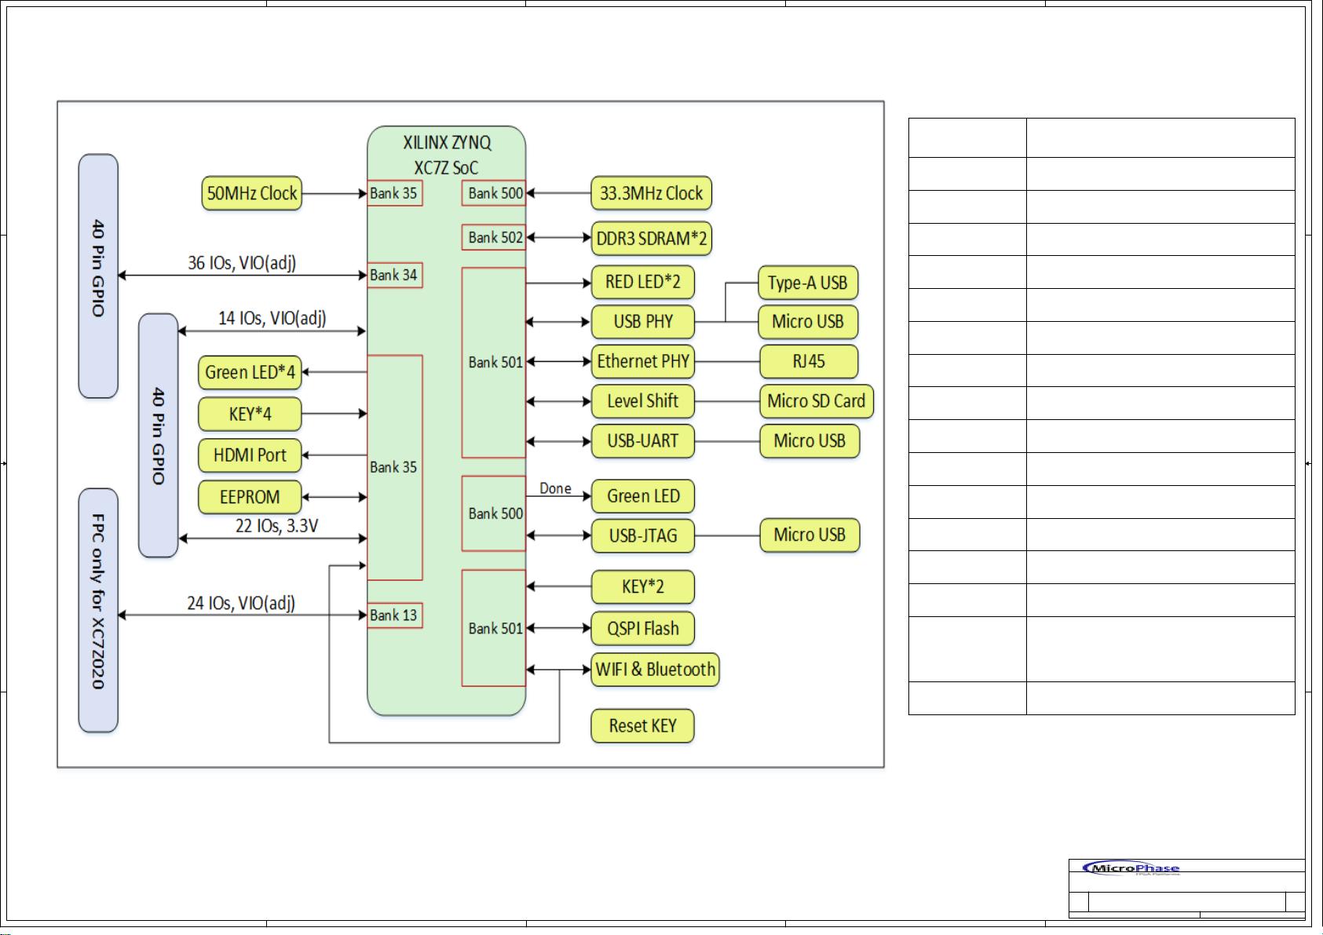Image resolution: width=1323 pixels, height=935 pixels.
Task: Click the KEY*4 block
Action: click(x=250, y=414)
